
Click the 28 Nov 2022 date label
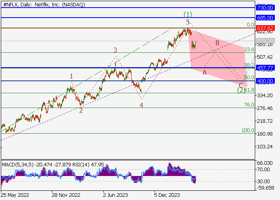point(66,195)
